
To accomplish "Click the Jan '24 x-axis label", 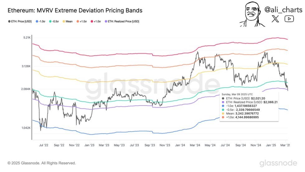I will click(180, 145).
